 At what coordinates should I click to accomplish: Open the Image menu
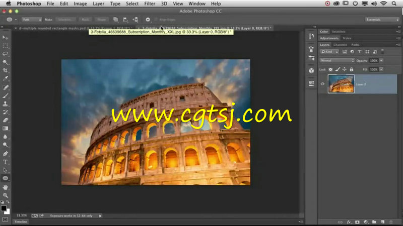(x=80, y=4)
